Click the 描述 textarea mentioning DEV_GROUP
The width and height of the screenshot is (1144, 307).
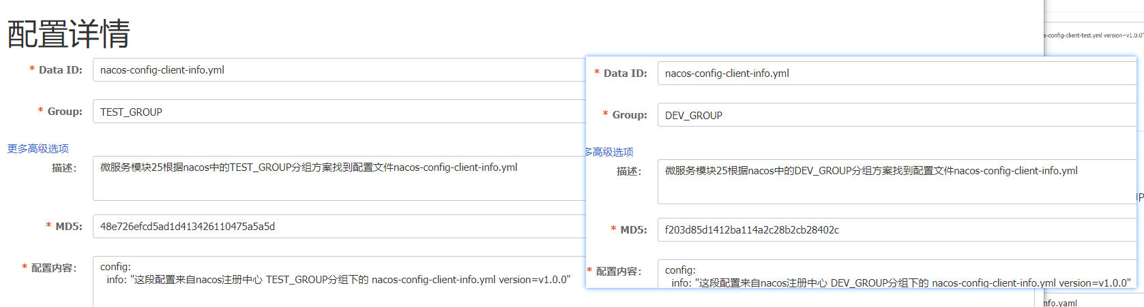895,182
